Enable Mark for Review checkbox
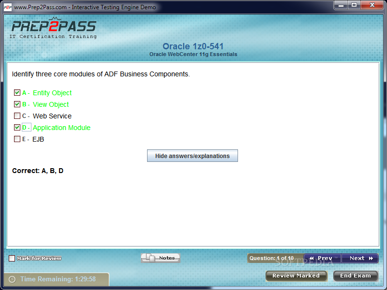Screen dimensions: 387x290 [x=12, y=258]
